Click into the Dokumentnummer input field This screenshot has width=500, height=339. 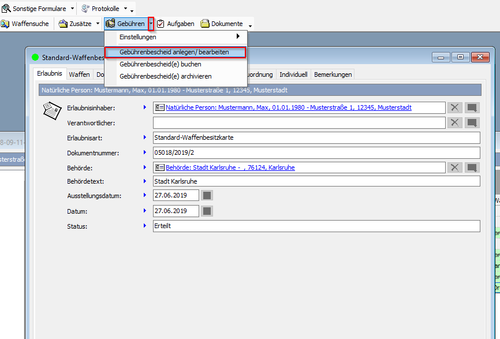pos(316,152)
